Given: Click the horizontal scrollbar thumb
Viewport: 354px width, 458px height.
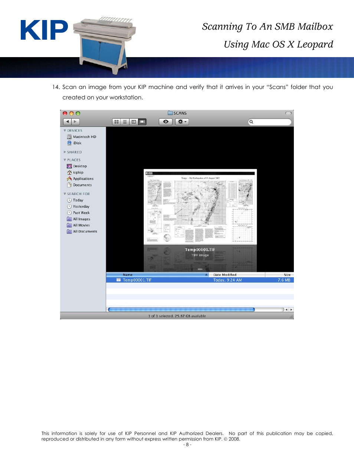Looking at the screenshot, I should tap(181, 310).
